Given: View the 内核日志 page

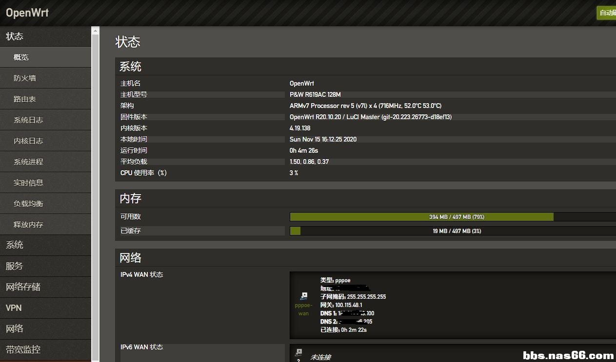Looking at the screenshot, I should click(28, 141).
